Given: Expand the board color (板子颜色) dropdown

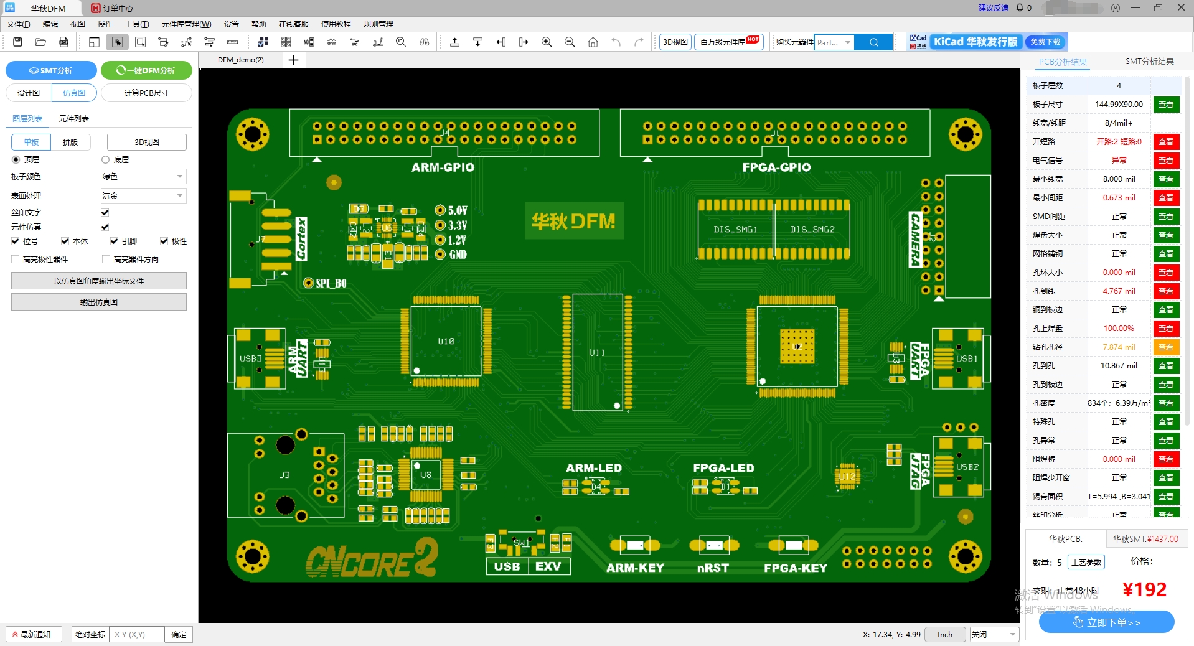Looking at the screenshot, I should [x=143, y=177].
